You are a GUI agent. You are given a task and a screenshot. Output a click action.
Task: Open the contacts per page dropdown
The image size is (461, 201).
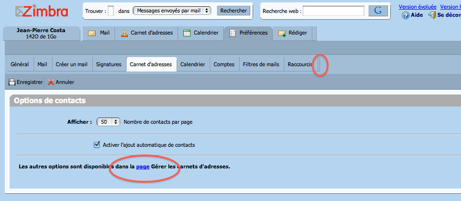pos(108,122)
